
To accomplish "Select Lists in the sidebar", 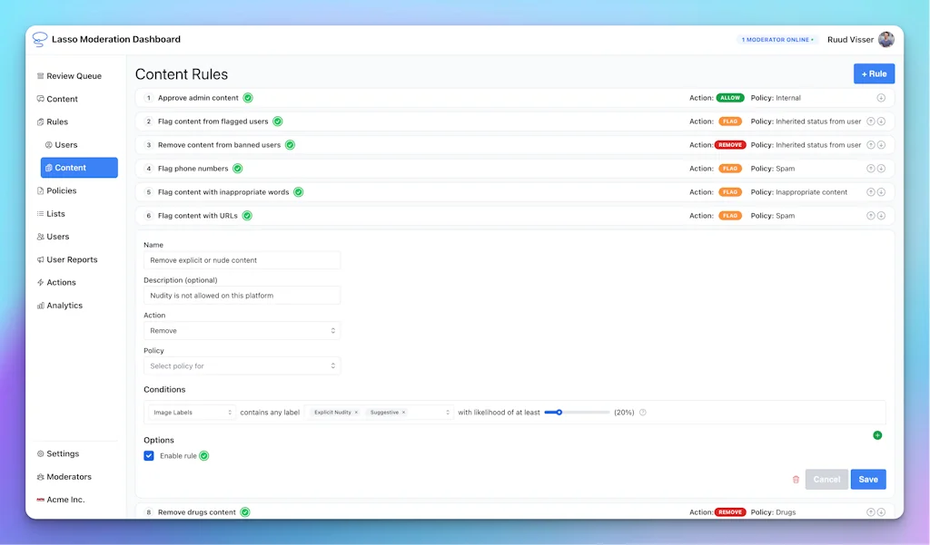I will 54,213.
